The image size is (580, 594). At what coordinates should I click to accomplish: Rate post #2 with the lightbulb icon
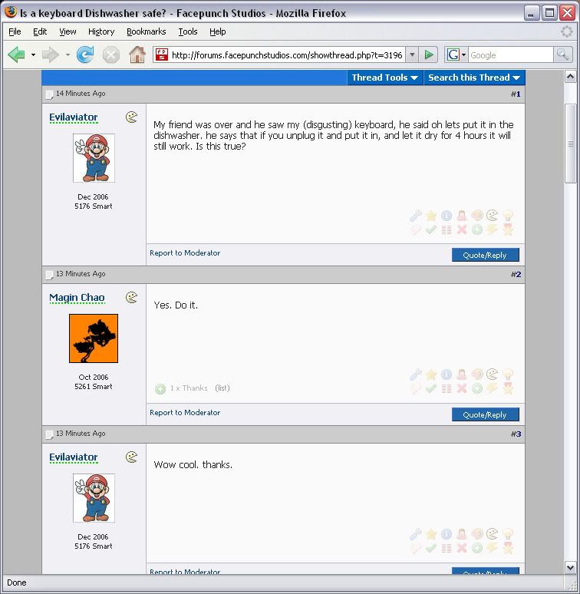tap(508, 375)
